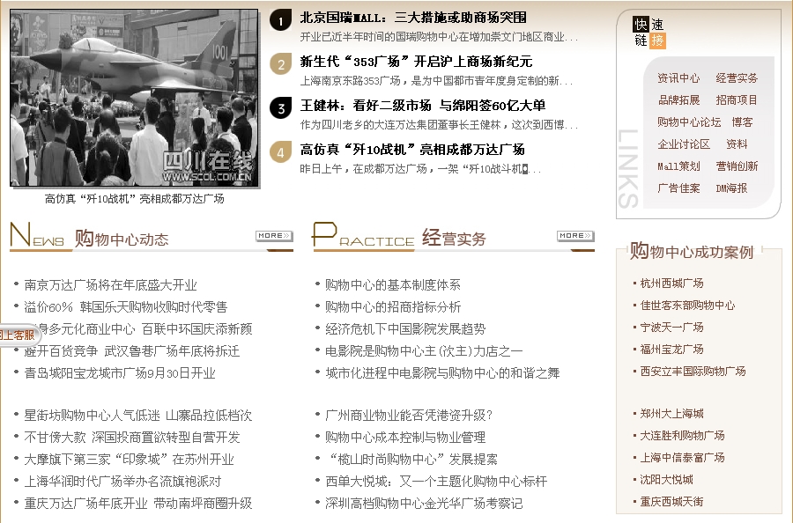The image size is (793, 523).
Task: Open success case 福州宝龙广场
Action: 671,350
